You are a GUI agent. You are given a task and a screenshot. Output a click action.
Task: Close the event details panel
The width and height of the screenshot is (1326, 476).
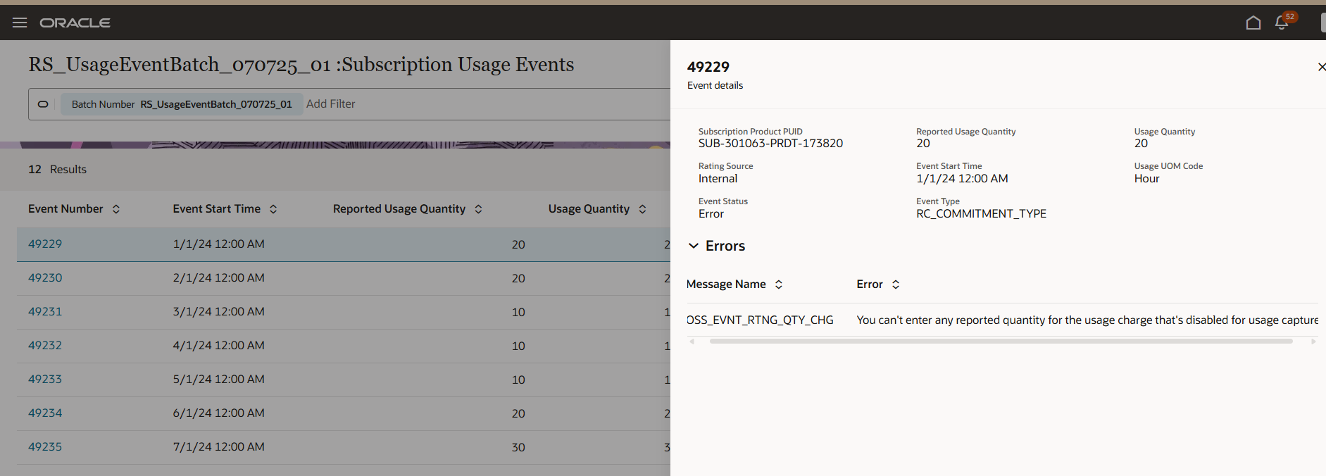1321,67
